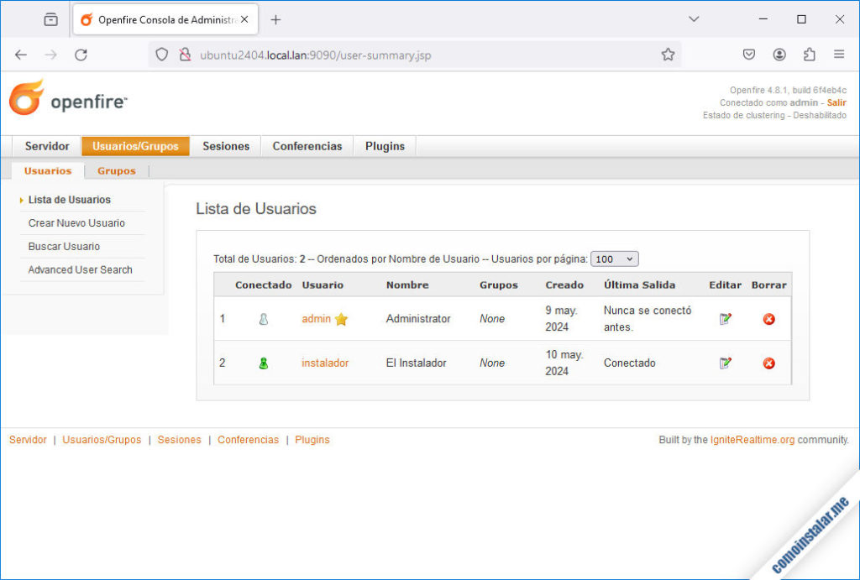The width and height of the screenshot is (860, 580).
Task: Open the Pocket save icon
Action: [748, 55]
